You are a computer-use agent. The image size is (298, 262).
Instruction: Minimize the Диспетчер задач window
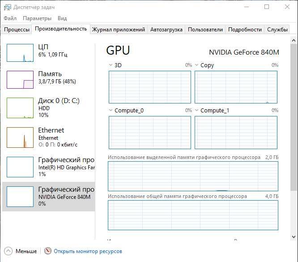pos(247,7)
